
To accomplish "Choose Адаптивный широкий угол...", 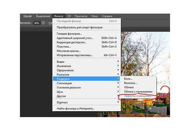I will (87, 38).
